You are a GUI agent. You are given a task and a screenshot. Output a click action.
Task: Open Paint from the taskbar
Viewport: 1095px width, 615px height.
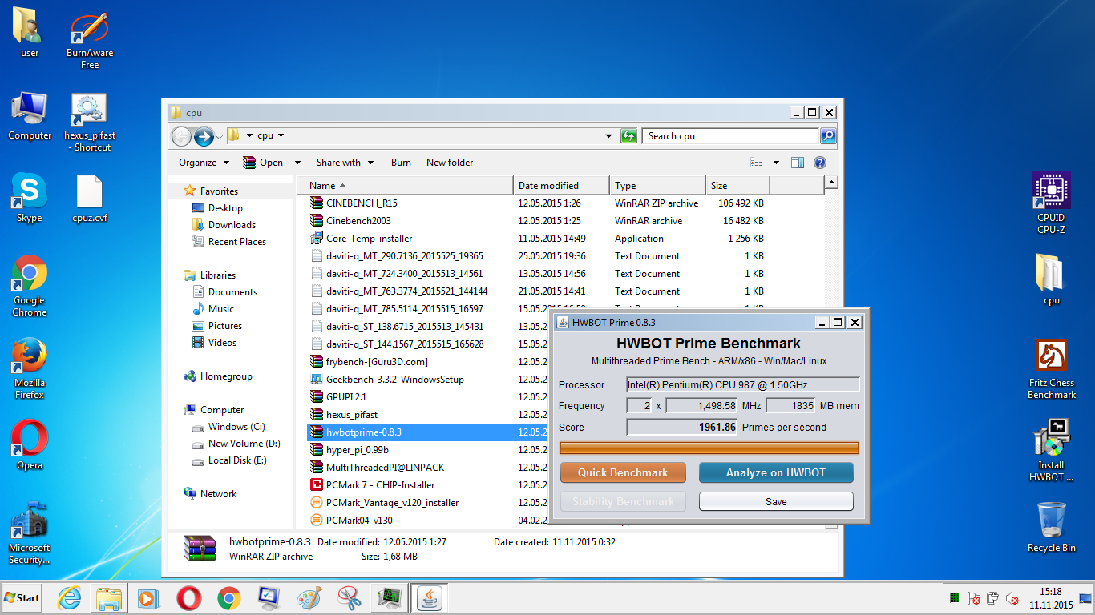(309, 598)
